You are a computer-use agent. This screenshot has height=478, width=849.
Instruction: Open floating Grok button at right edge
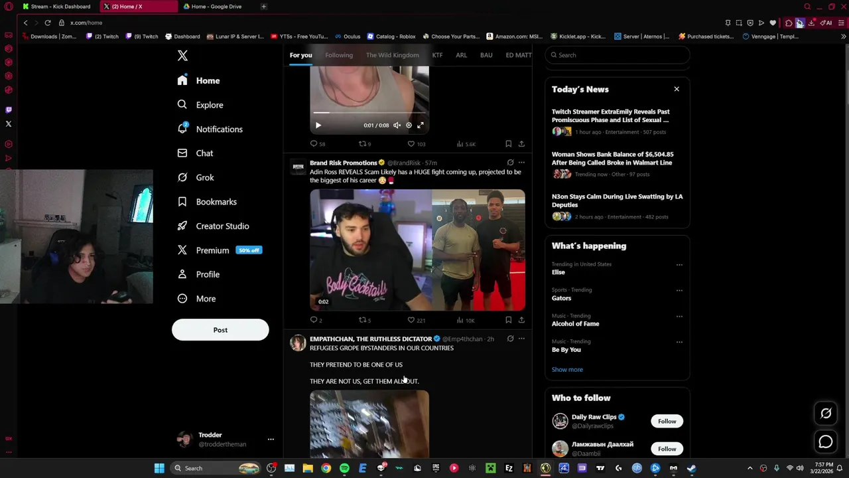tap(826, 414)
